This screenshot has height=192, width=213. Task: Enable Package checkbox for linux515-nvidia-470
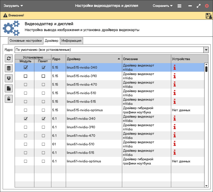pyautogui.click(x=43, y=85)
